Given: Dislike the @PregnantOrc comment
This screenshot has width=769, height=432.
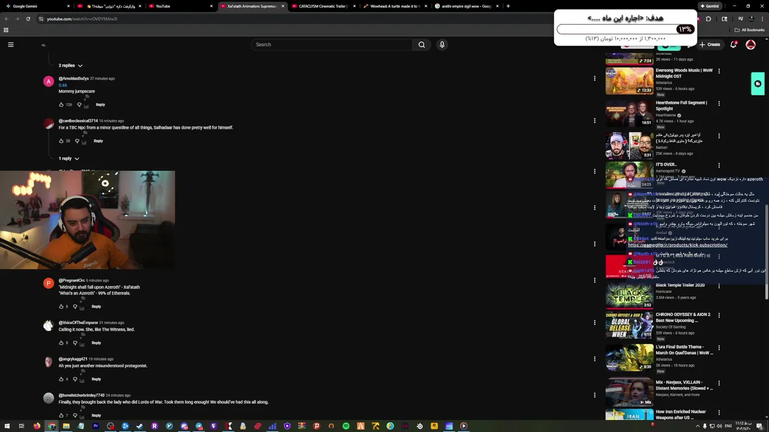Looking at the screenshot, I should pos(75,307).
